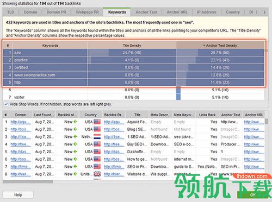Screen dimensions: 272x202
Task: Toggle the Hide Stop Words checkbox
Action: tap(6, 104)
